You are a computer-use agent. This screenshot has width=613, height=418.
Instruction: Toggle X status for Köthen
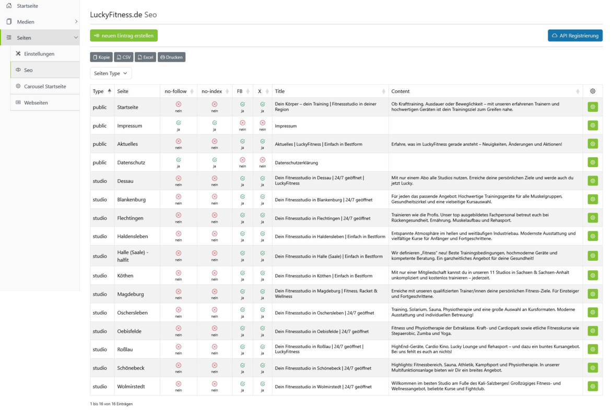point(262,273)
